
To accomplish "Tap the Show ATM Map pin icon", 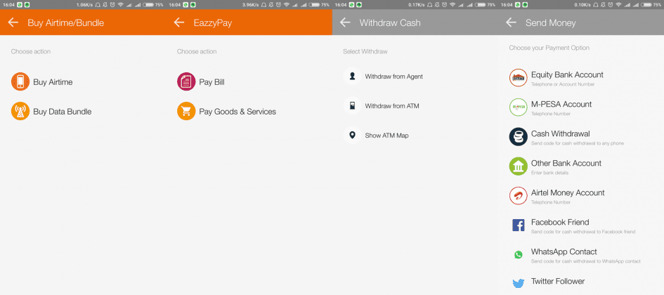I will (x=352, y=136).
